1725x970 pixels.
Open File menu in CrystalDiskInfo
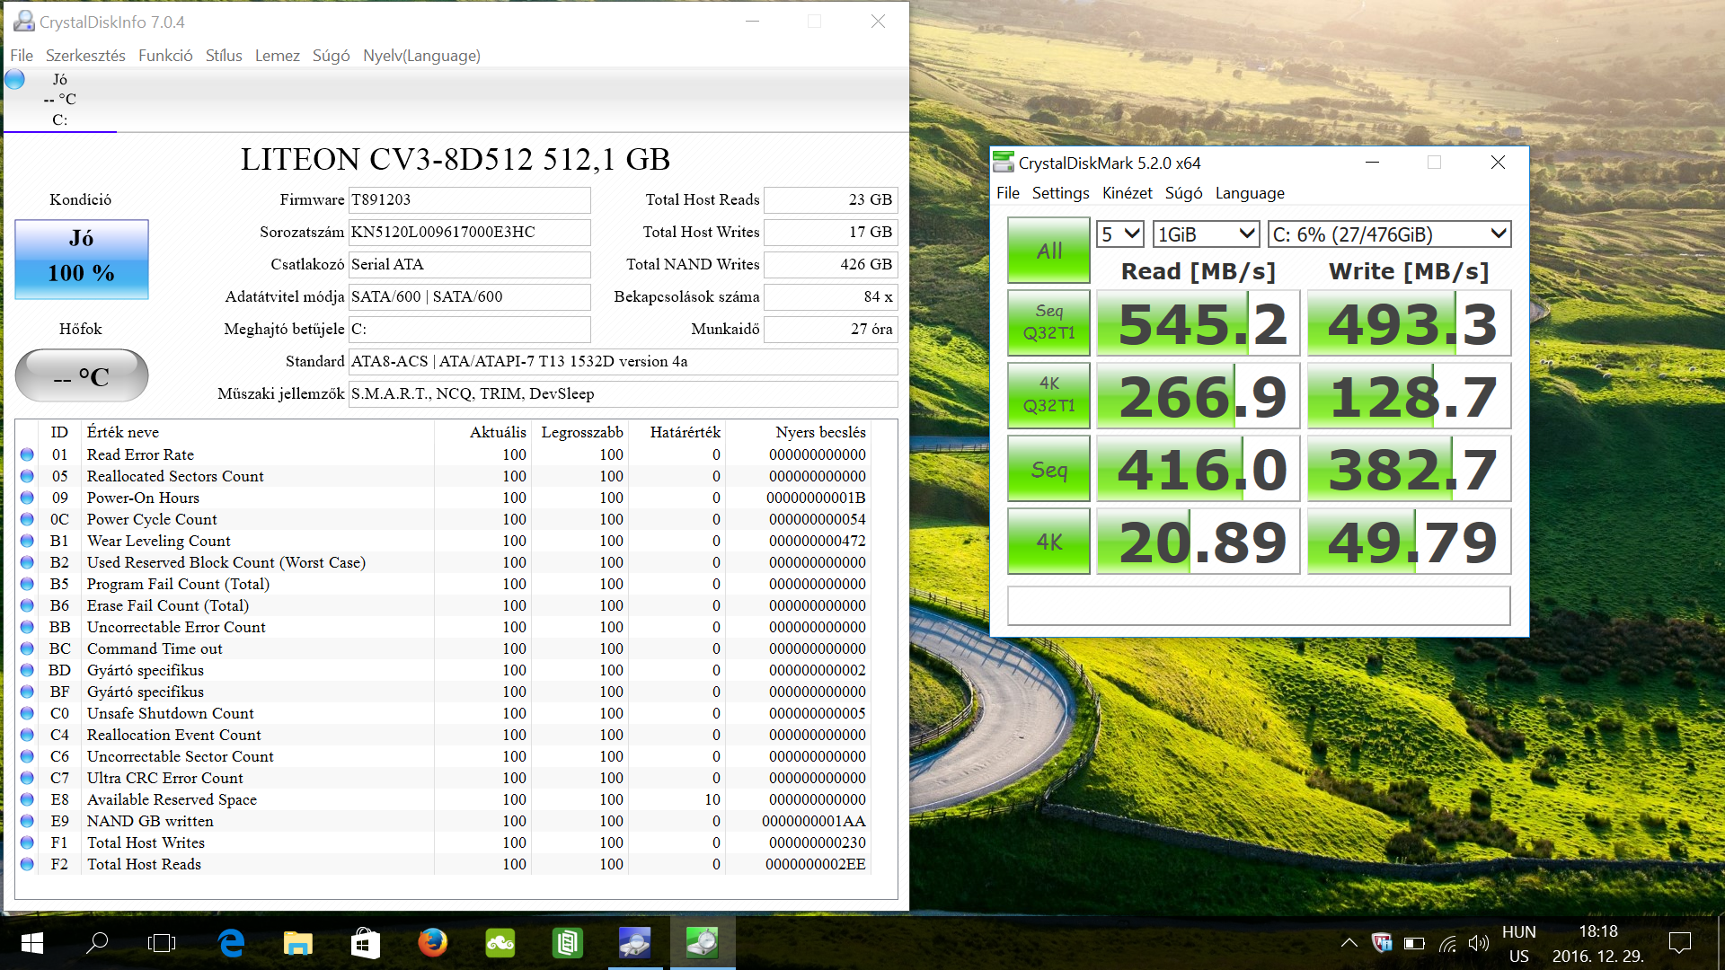pyautogui.click(x=22, y=56)
